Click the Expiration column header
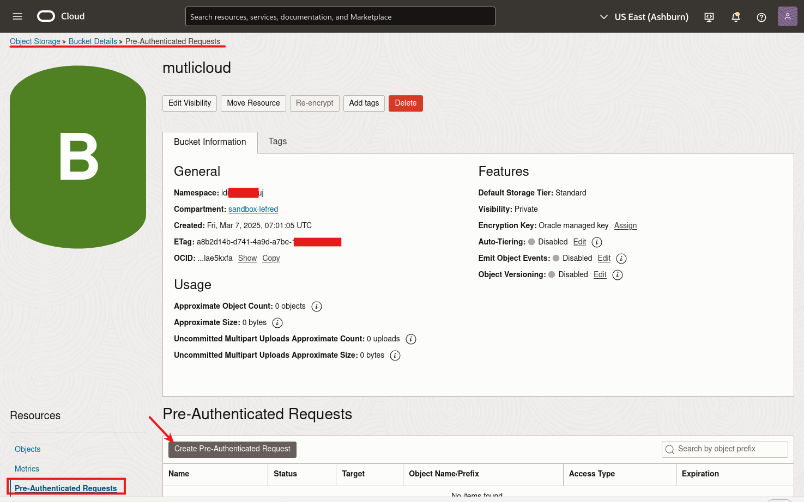This screenshot has width=804, height=502. point(735,474)
